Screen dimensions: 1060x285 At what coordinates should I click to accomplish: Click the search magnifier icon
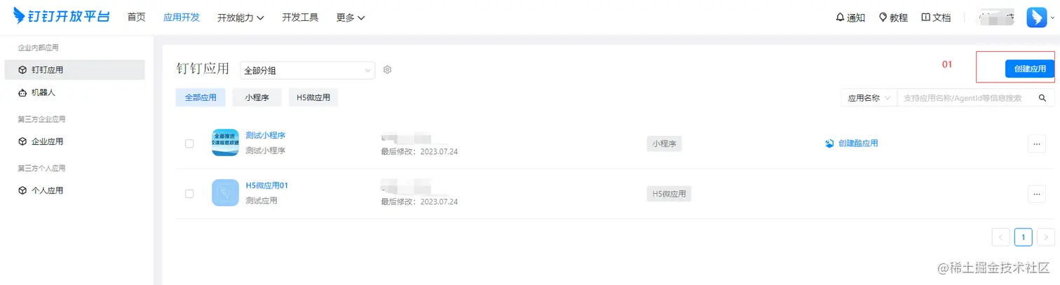tap(1042, 98)
